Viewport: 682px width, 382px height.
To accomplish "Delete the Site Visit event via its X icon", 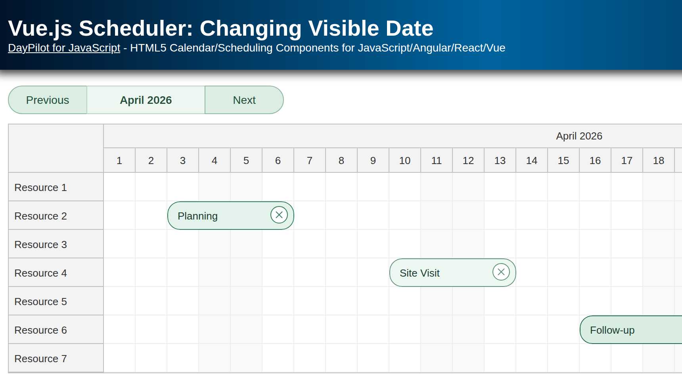I will (x=501, y=272).
